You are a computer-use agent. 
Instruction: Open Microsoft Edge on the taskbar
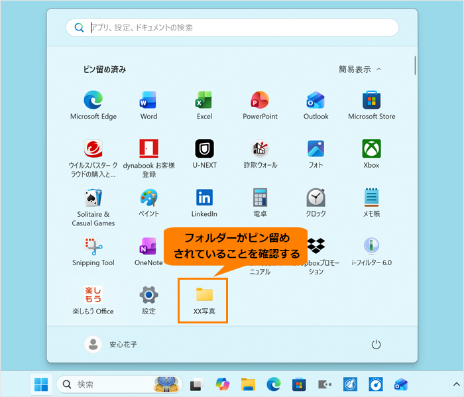273,384
